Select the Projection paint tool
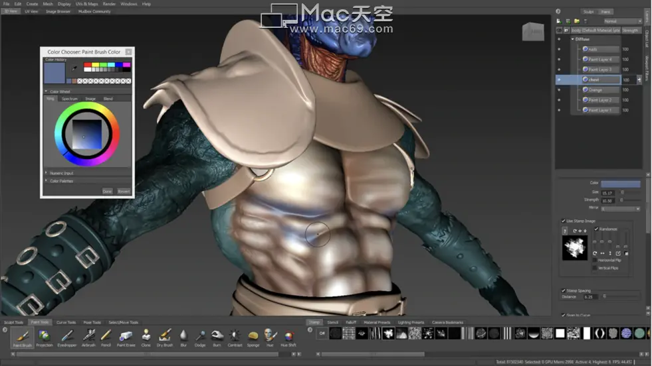Screen dimensions: 652x366 (45, 337)
